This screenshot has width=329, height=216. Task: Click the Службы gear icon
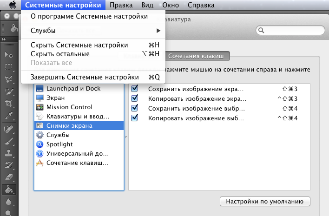(39, 135)
